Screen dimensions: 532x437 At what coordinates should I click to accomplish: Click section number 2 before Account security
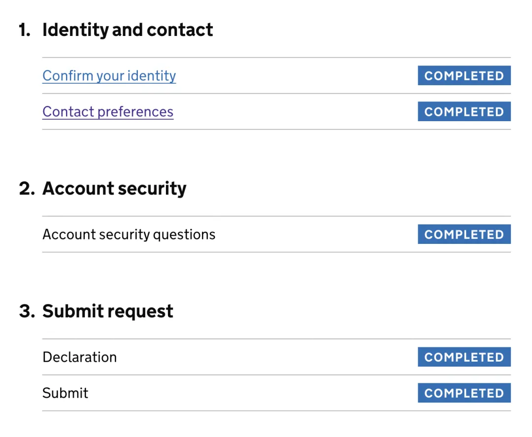coord(26,189)
